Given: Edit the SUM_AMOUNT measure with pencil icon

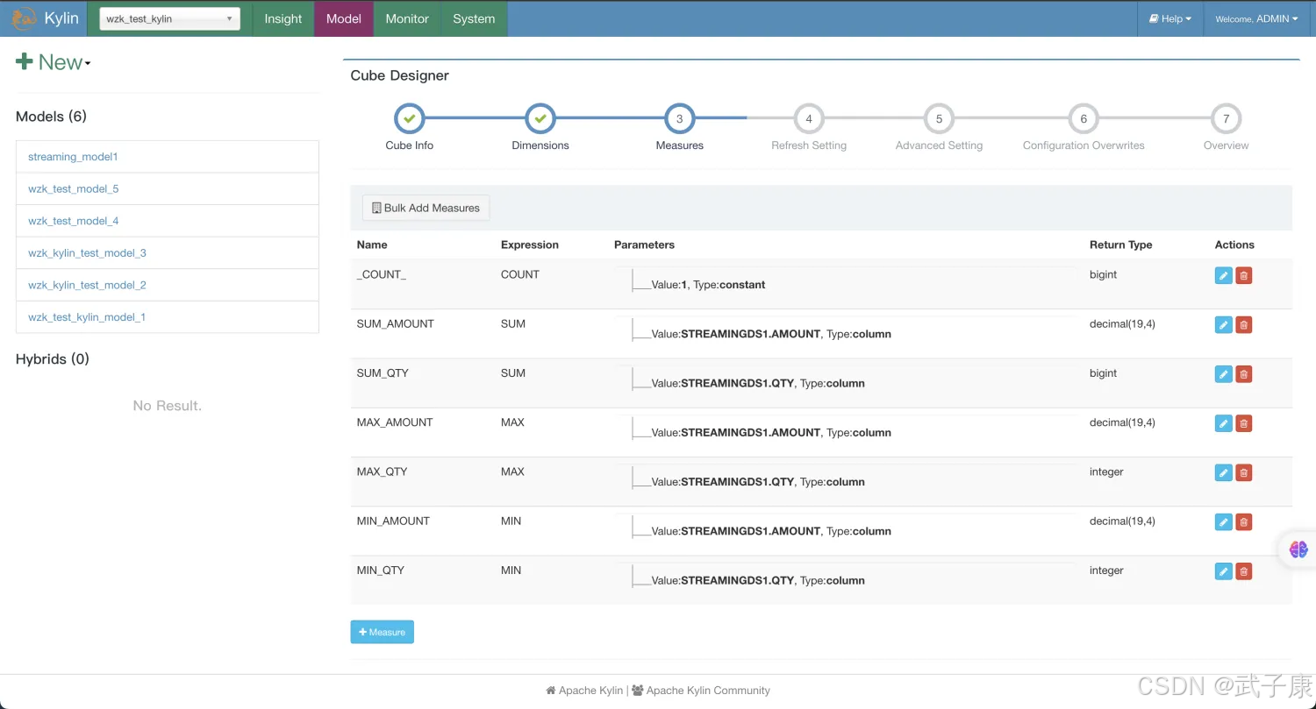Looking at the screenshot, I should coord(1223,325).
